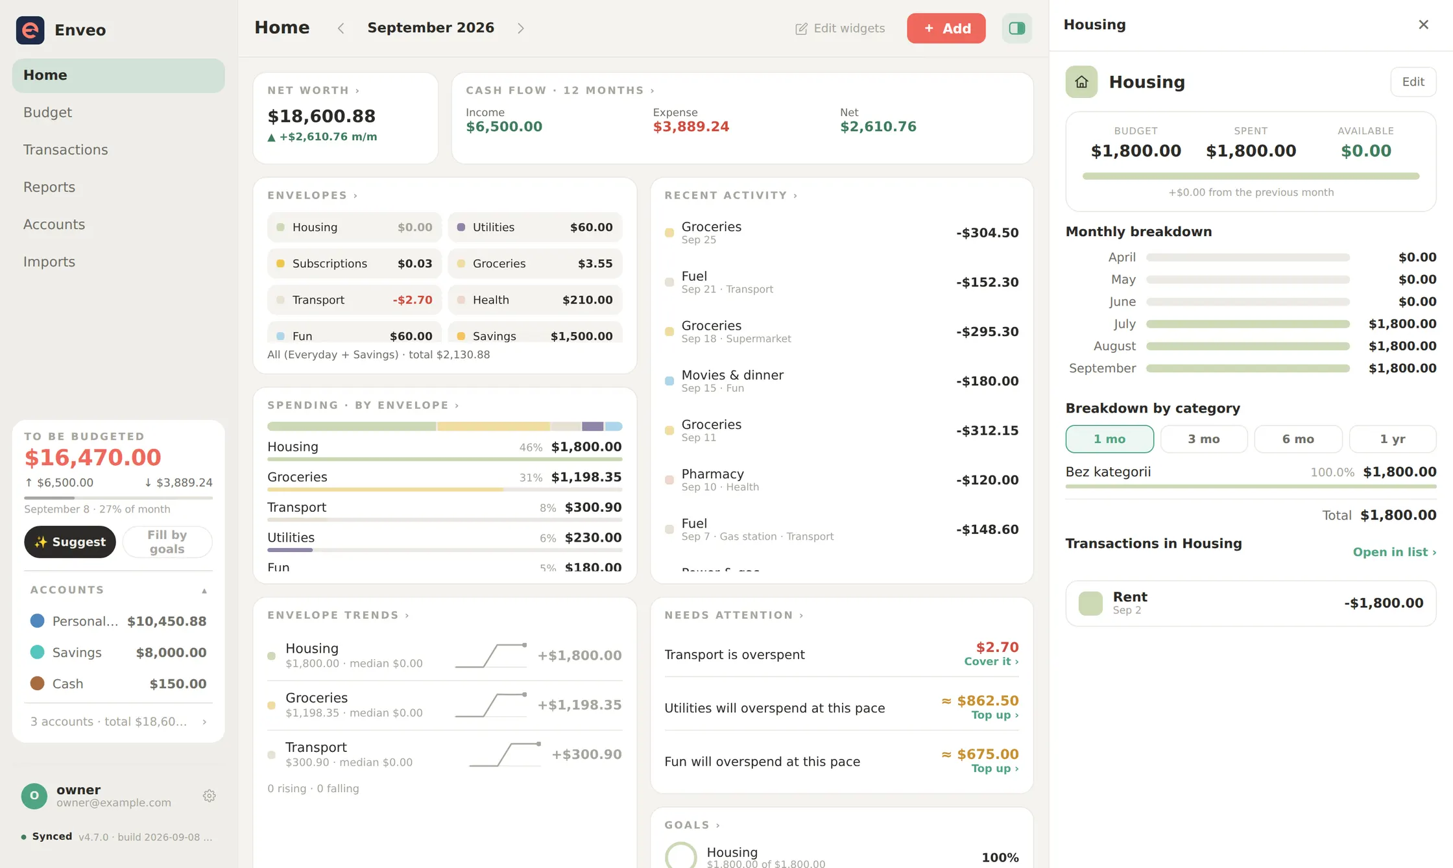Image resolution: width=1453 pixels, height=868 pixels.
Task: Select the 1 mo period tab
Action: [x=1109, y=439]
